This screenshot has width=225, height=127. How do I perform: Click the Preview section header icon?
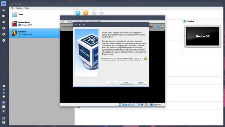[x=185, y=21]
